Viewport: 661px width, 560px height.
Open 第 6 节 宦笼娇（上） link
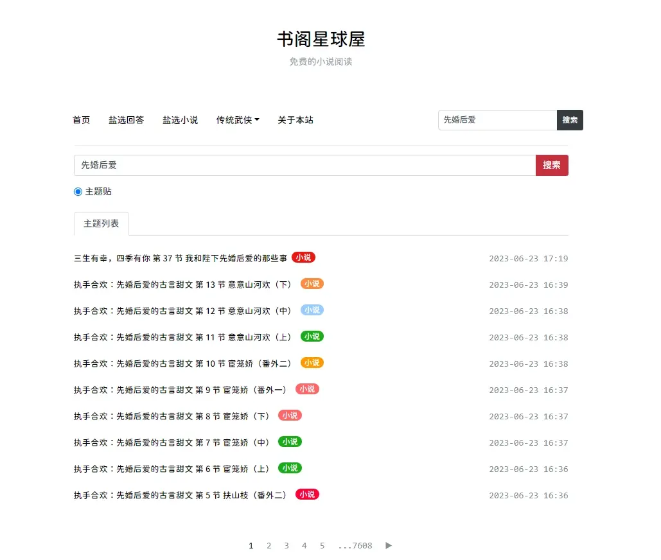coord(172,469)
